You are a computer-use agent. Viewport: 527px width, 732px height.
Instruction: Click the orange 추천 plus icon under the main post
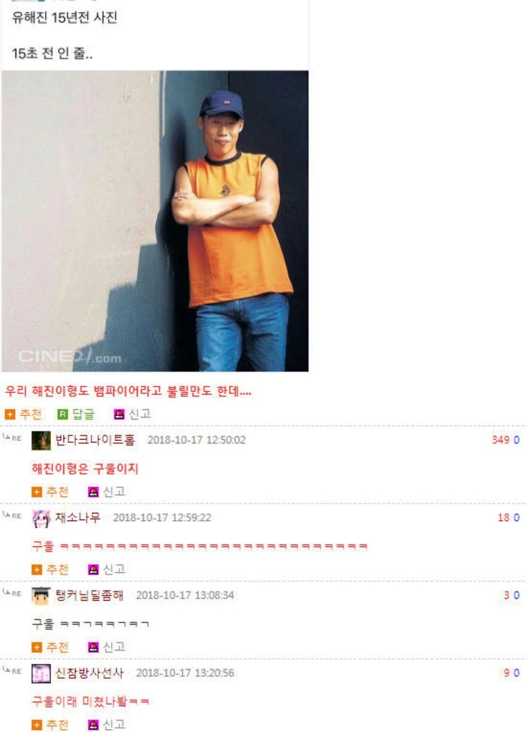pyautogui.click(x=9, y=414)
